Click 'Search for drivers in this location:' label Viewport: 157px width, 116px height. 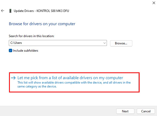[x=32, y=36]
